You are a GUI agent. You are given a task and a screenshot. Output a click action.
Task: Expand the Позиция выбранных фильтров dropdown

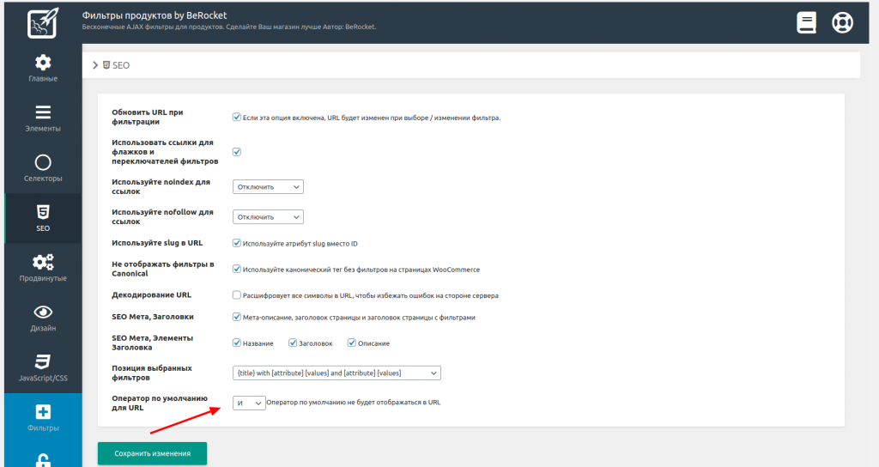point(336,373)
